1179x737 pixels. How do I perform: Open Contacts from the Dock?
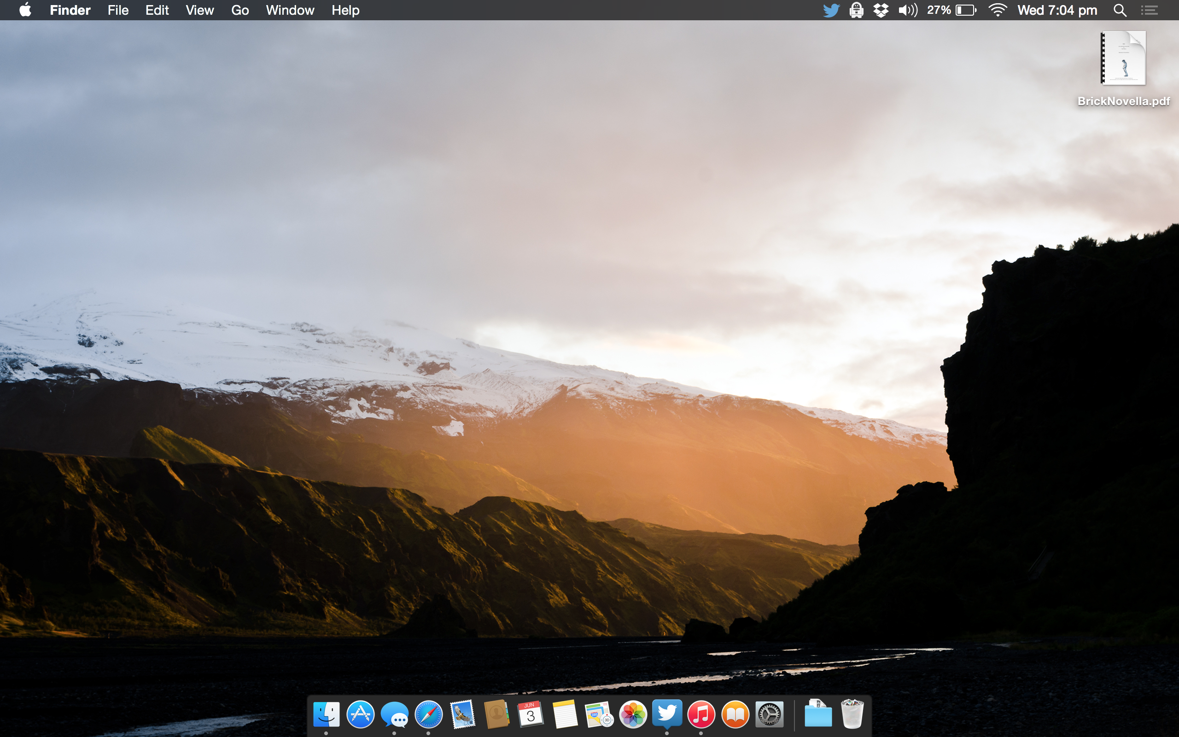coord(496,714)
